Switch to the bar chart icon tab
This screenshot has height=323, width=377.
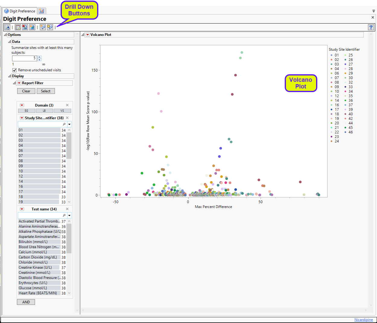tap(41, 11)
